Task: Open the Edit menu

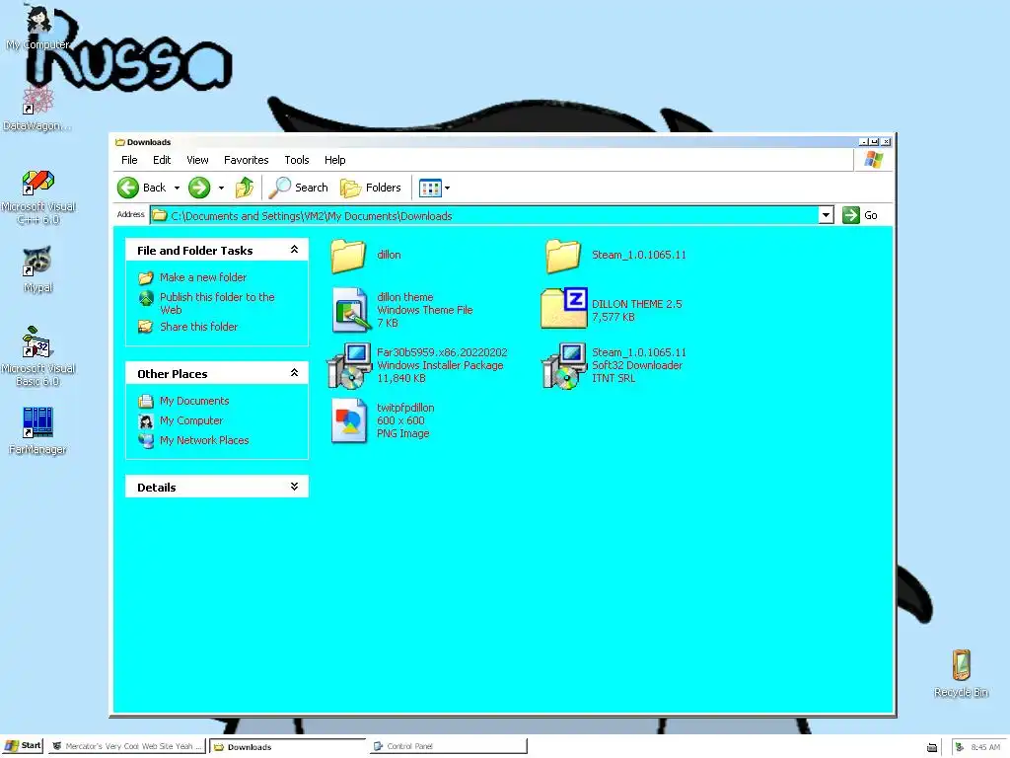Action: [x=162, y=160]
